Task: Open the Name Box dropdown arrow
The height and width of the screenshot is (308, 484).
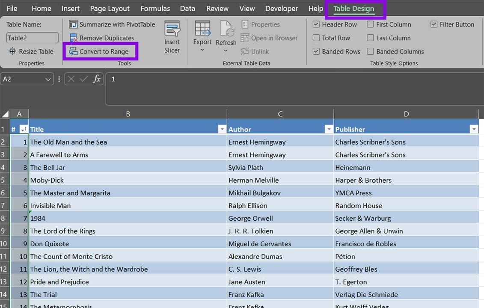Action: point(48,79)
